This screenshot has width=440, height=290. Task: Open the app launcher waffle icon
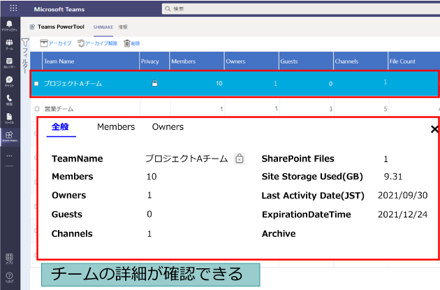tap(13, 8)
